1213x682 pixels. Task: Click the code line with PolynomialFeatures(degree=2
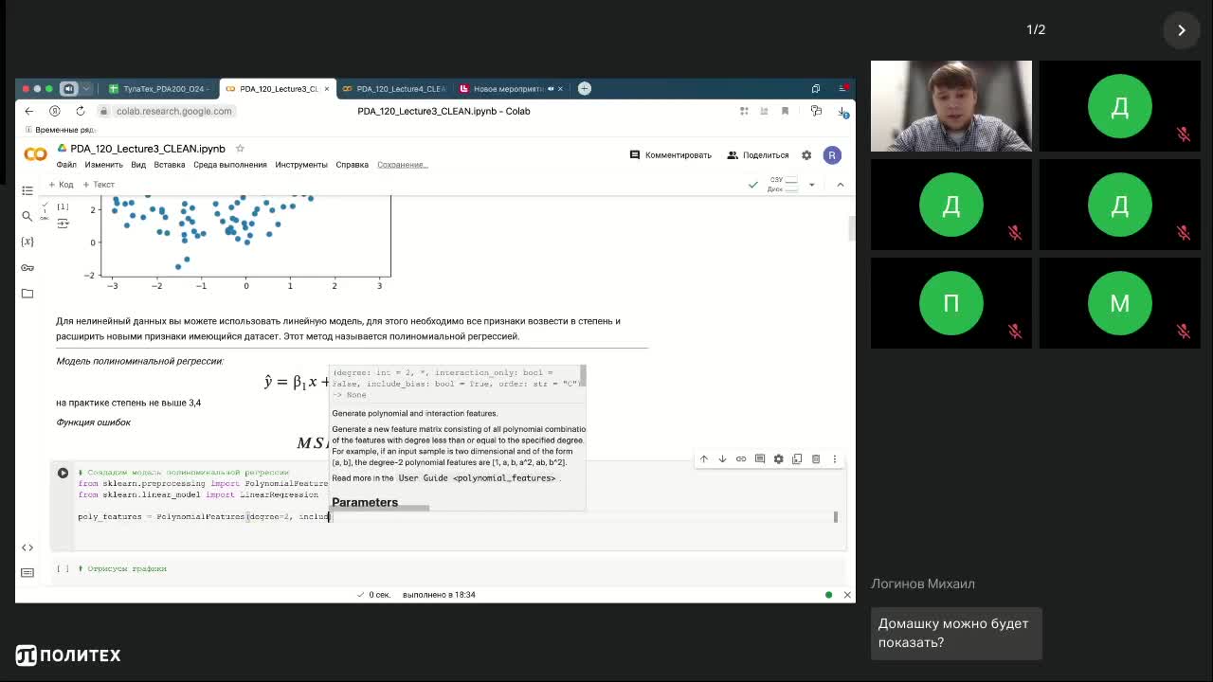204,516
